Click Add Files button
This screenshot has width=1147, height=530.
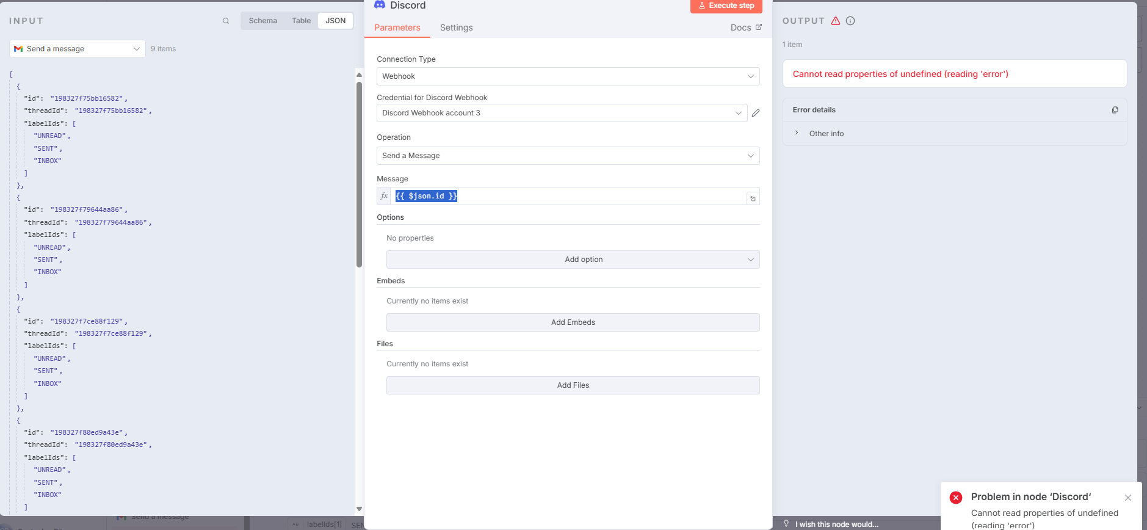pos(573,385)
